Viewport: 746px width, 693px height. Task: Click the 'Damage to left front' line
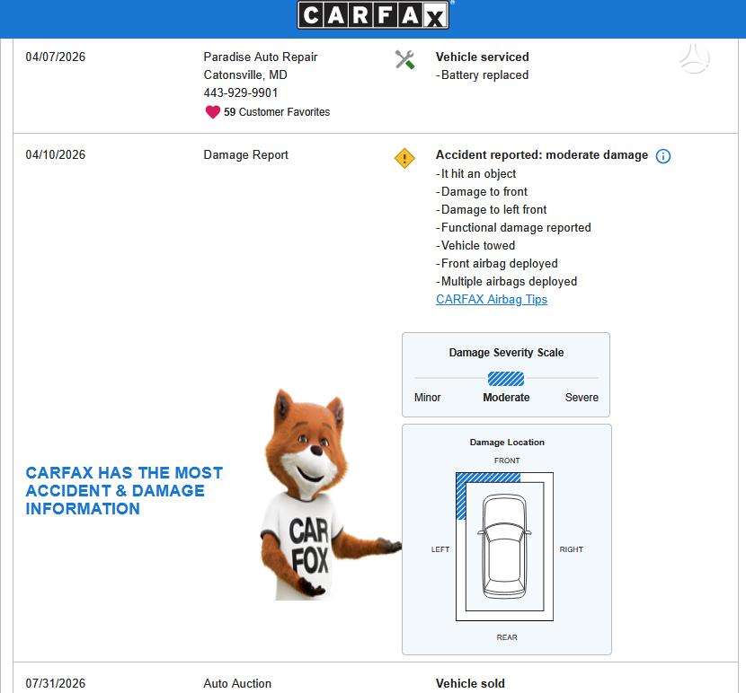coord(492,210)
